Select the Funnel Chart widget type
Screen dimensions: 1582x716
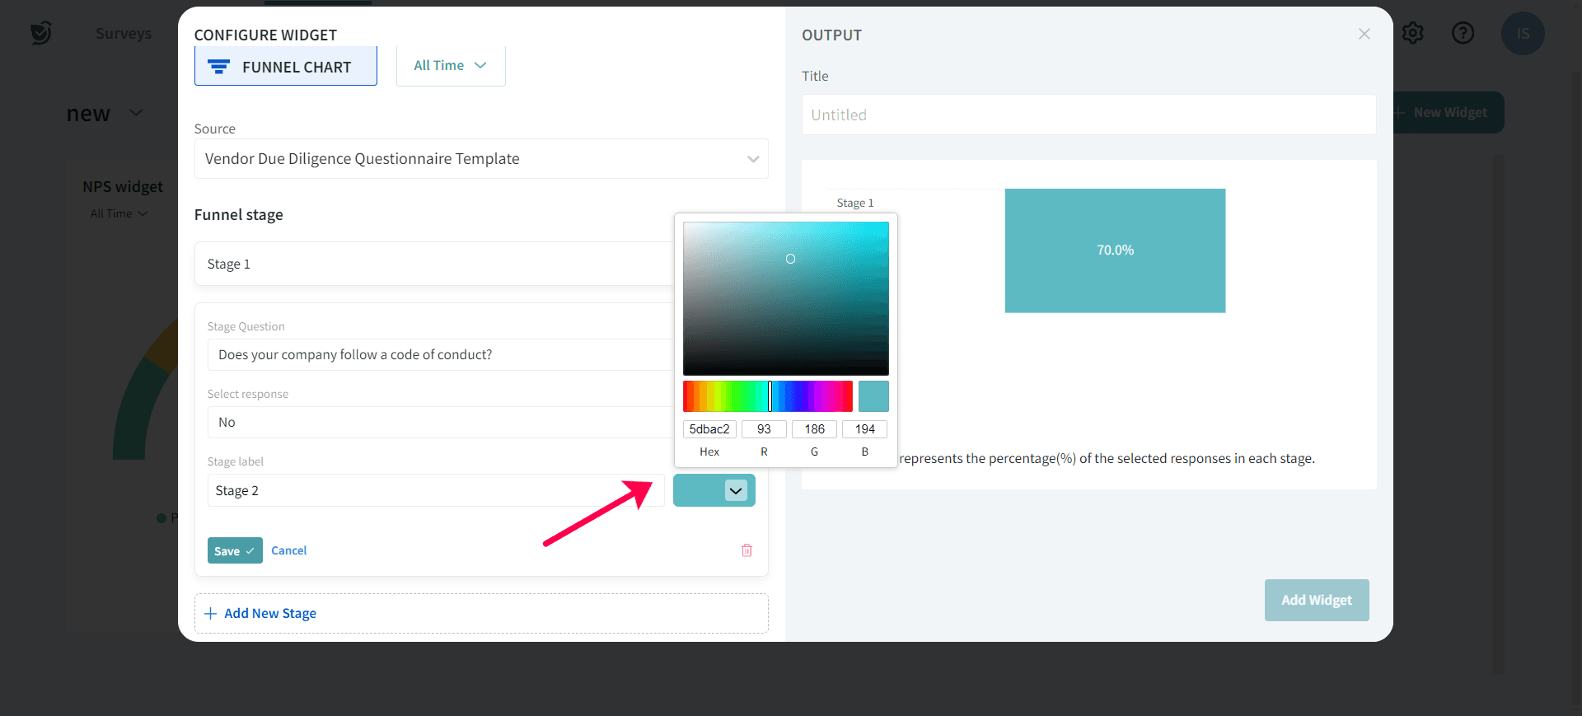click(x=285, y=67)
